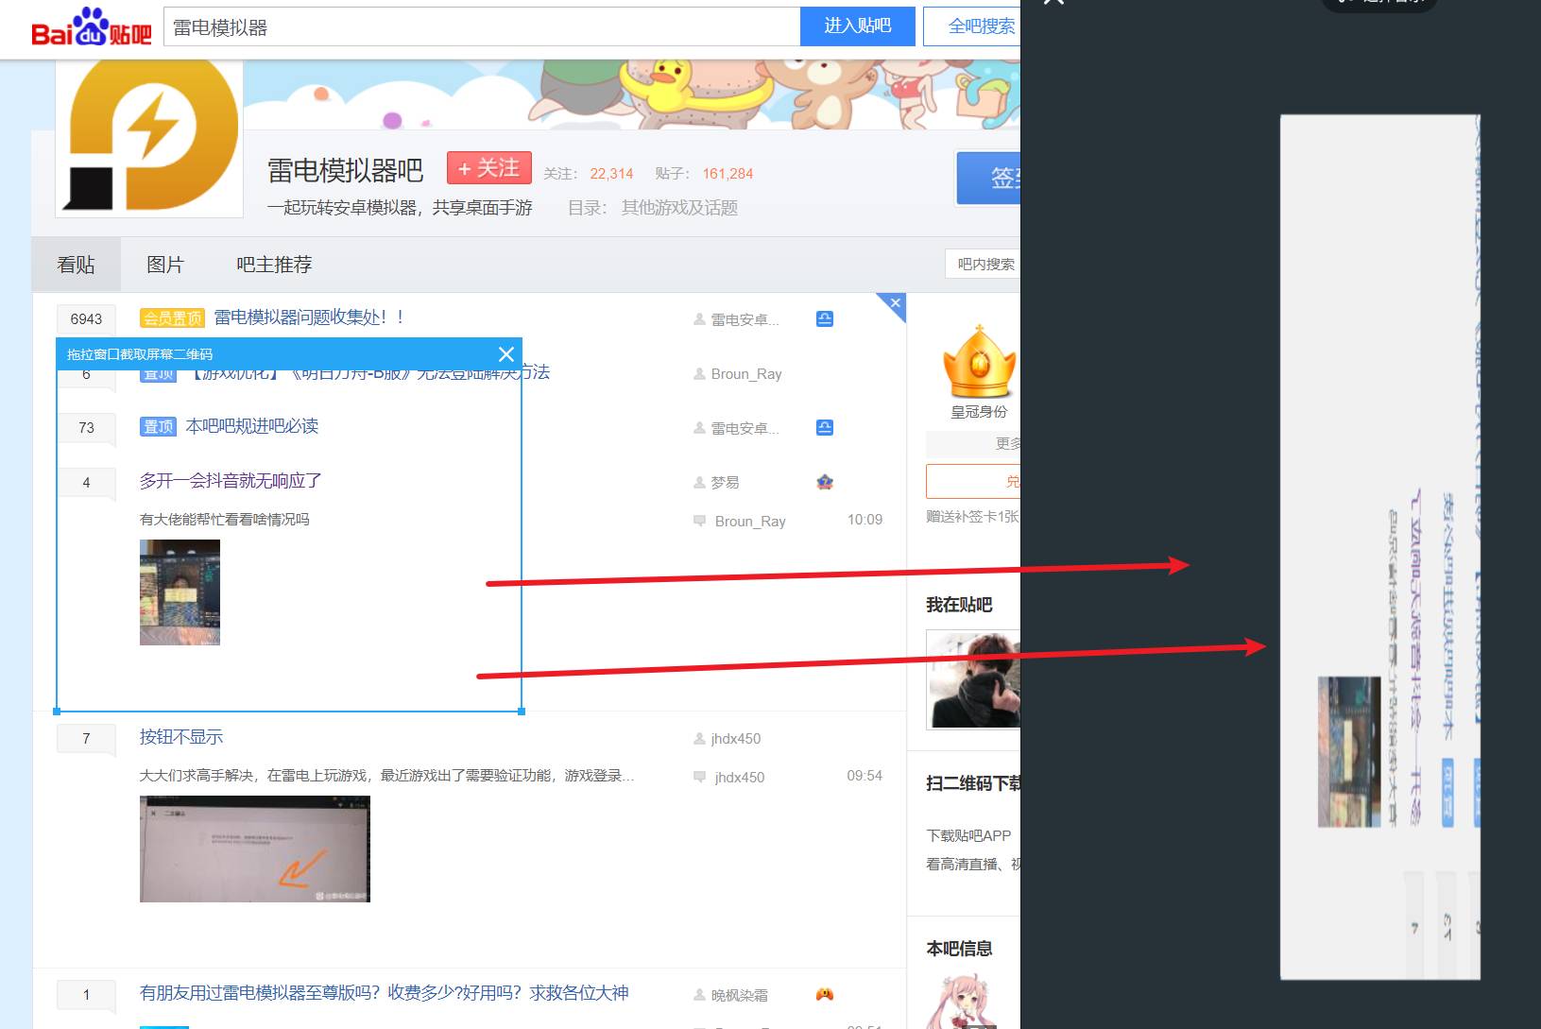Click the gamepad badge beside 晚枫染霜
The height and width of the screenshot is (1029, 1541).
coord(825,994)
